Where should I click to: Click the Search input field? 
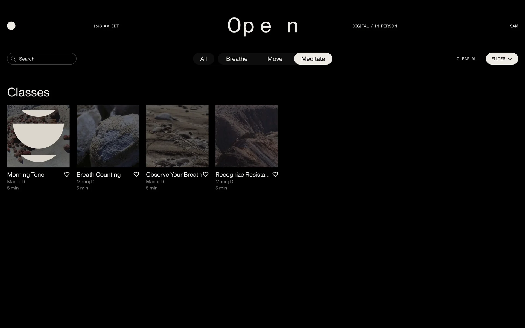[x=45, y=59]
